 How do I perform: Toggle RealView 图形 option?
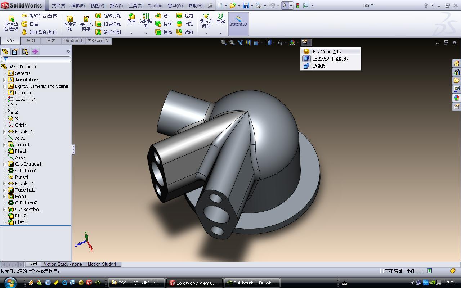(331, 51)
